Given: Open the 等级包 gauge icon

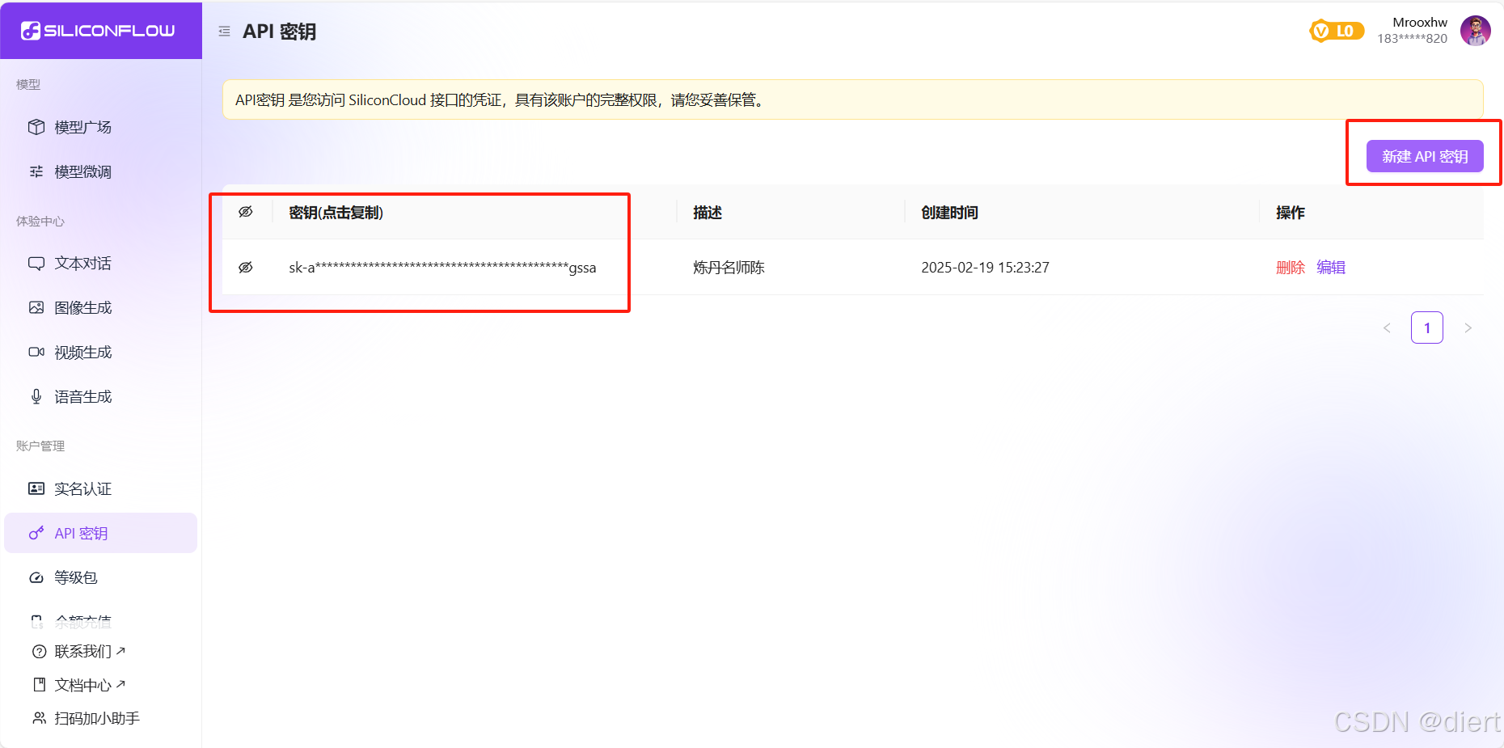Looking at the screenshot, I should (x=36, y=577).
